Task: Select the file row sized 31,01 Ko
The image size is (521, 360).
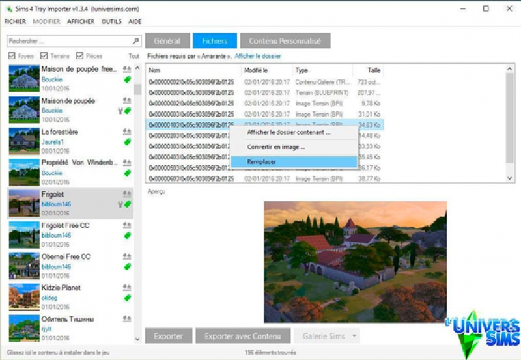Action: point(265,114)
